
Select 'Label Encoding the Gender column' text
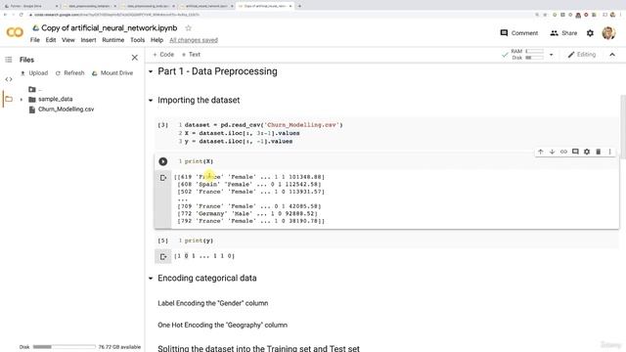(x=213, y=303)
